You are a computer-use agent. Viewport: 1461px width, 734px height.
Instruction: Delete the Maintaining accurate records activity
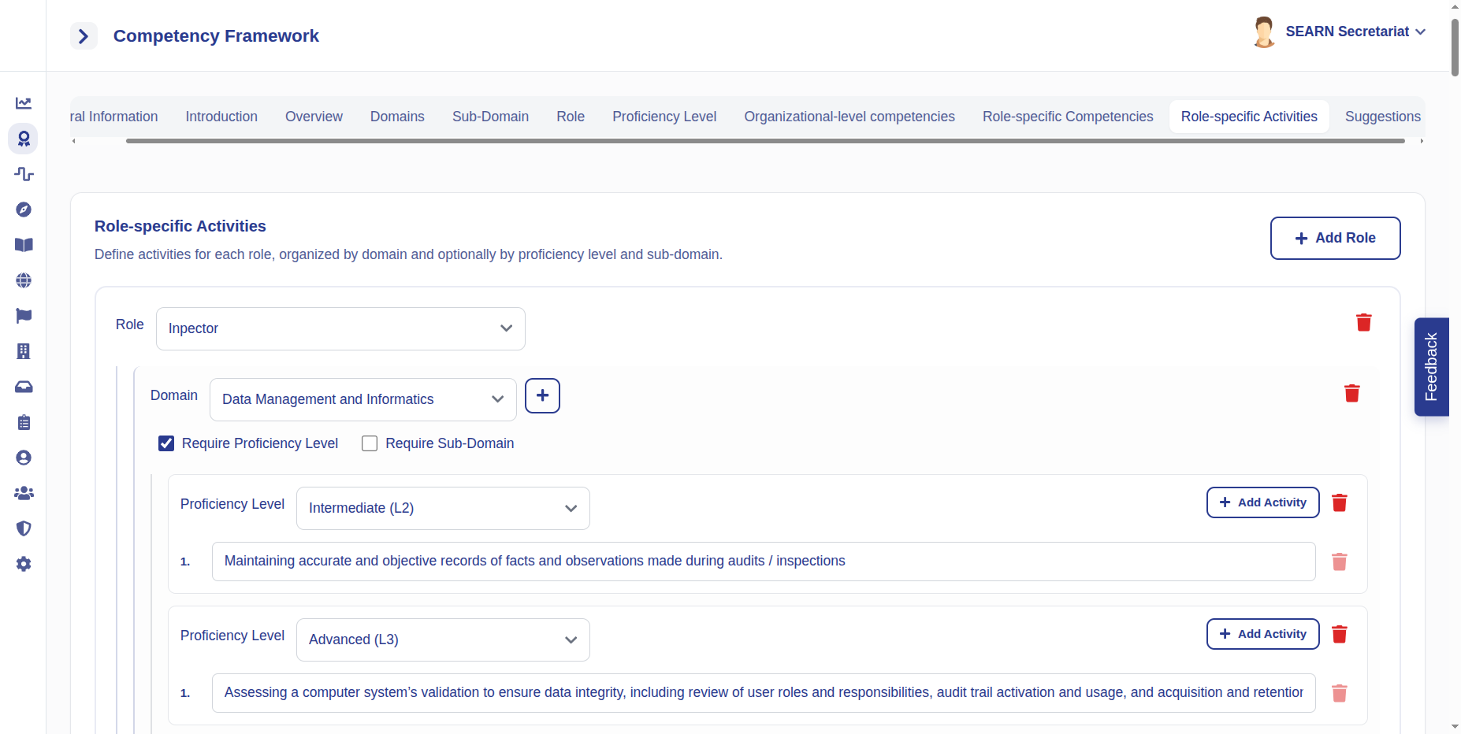(x=1339, y=562)
